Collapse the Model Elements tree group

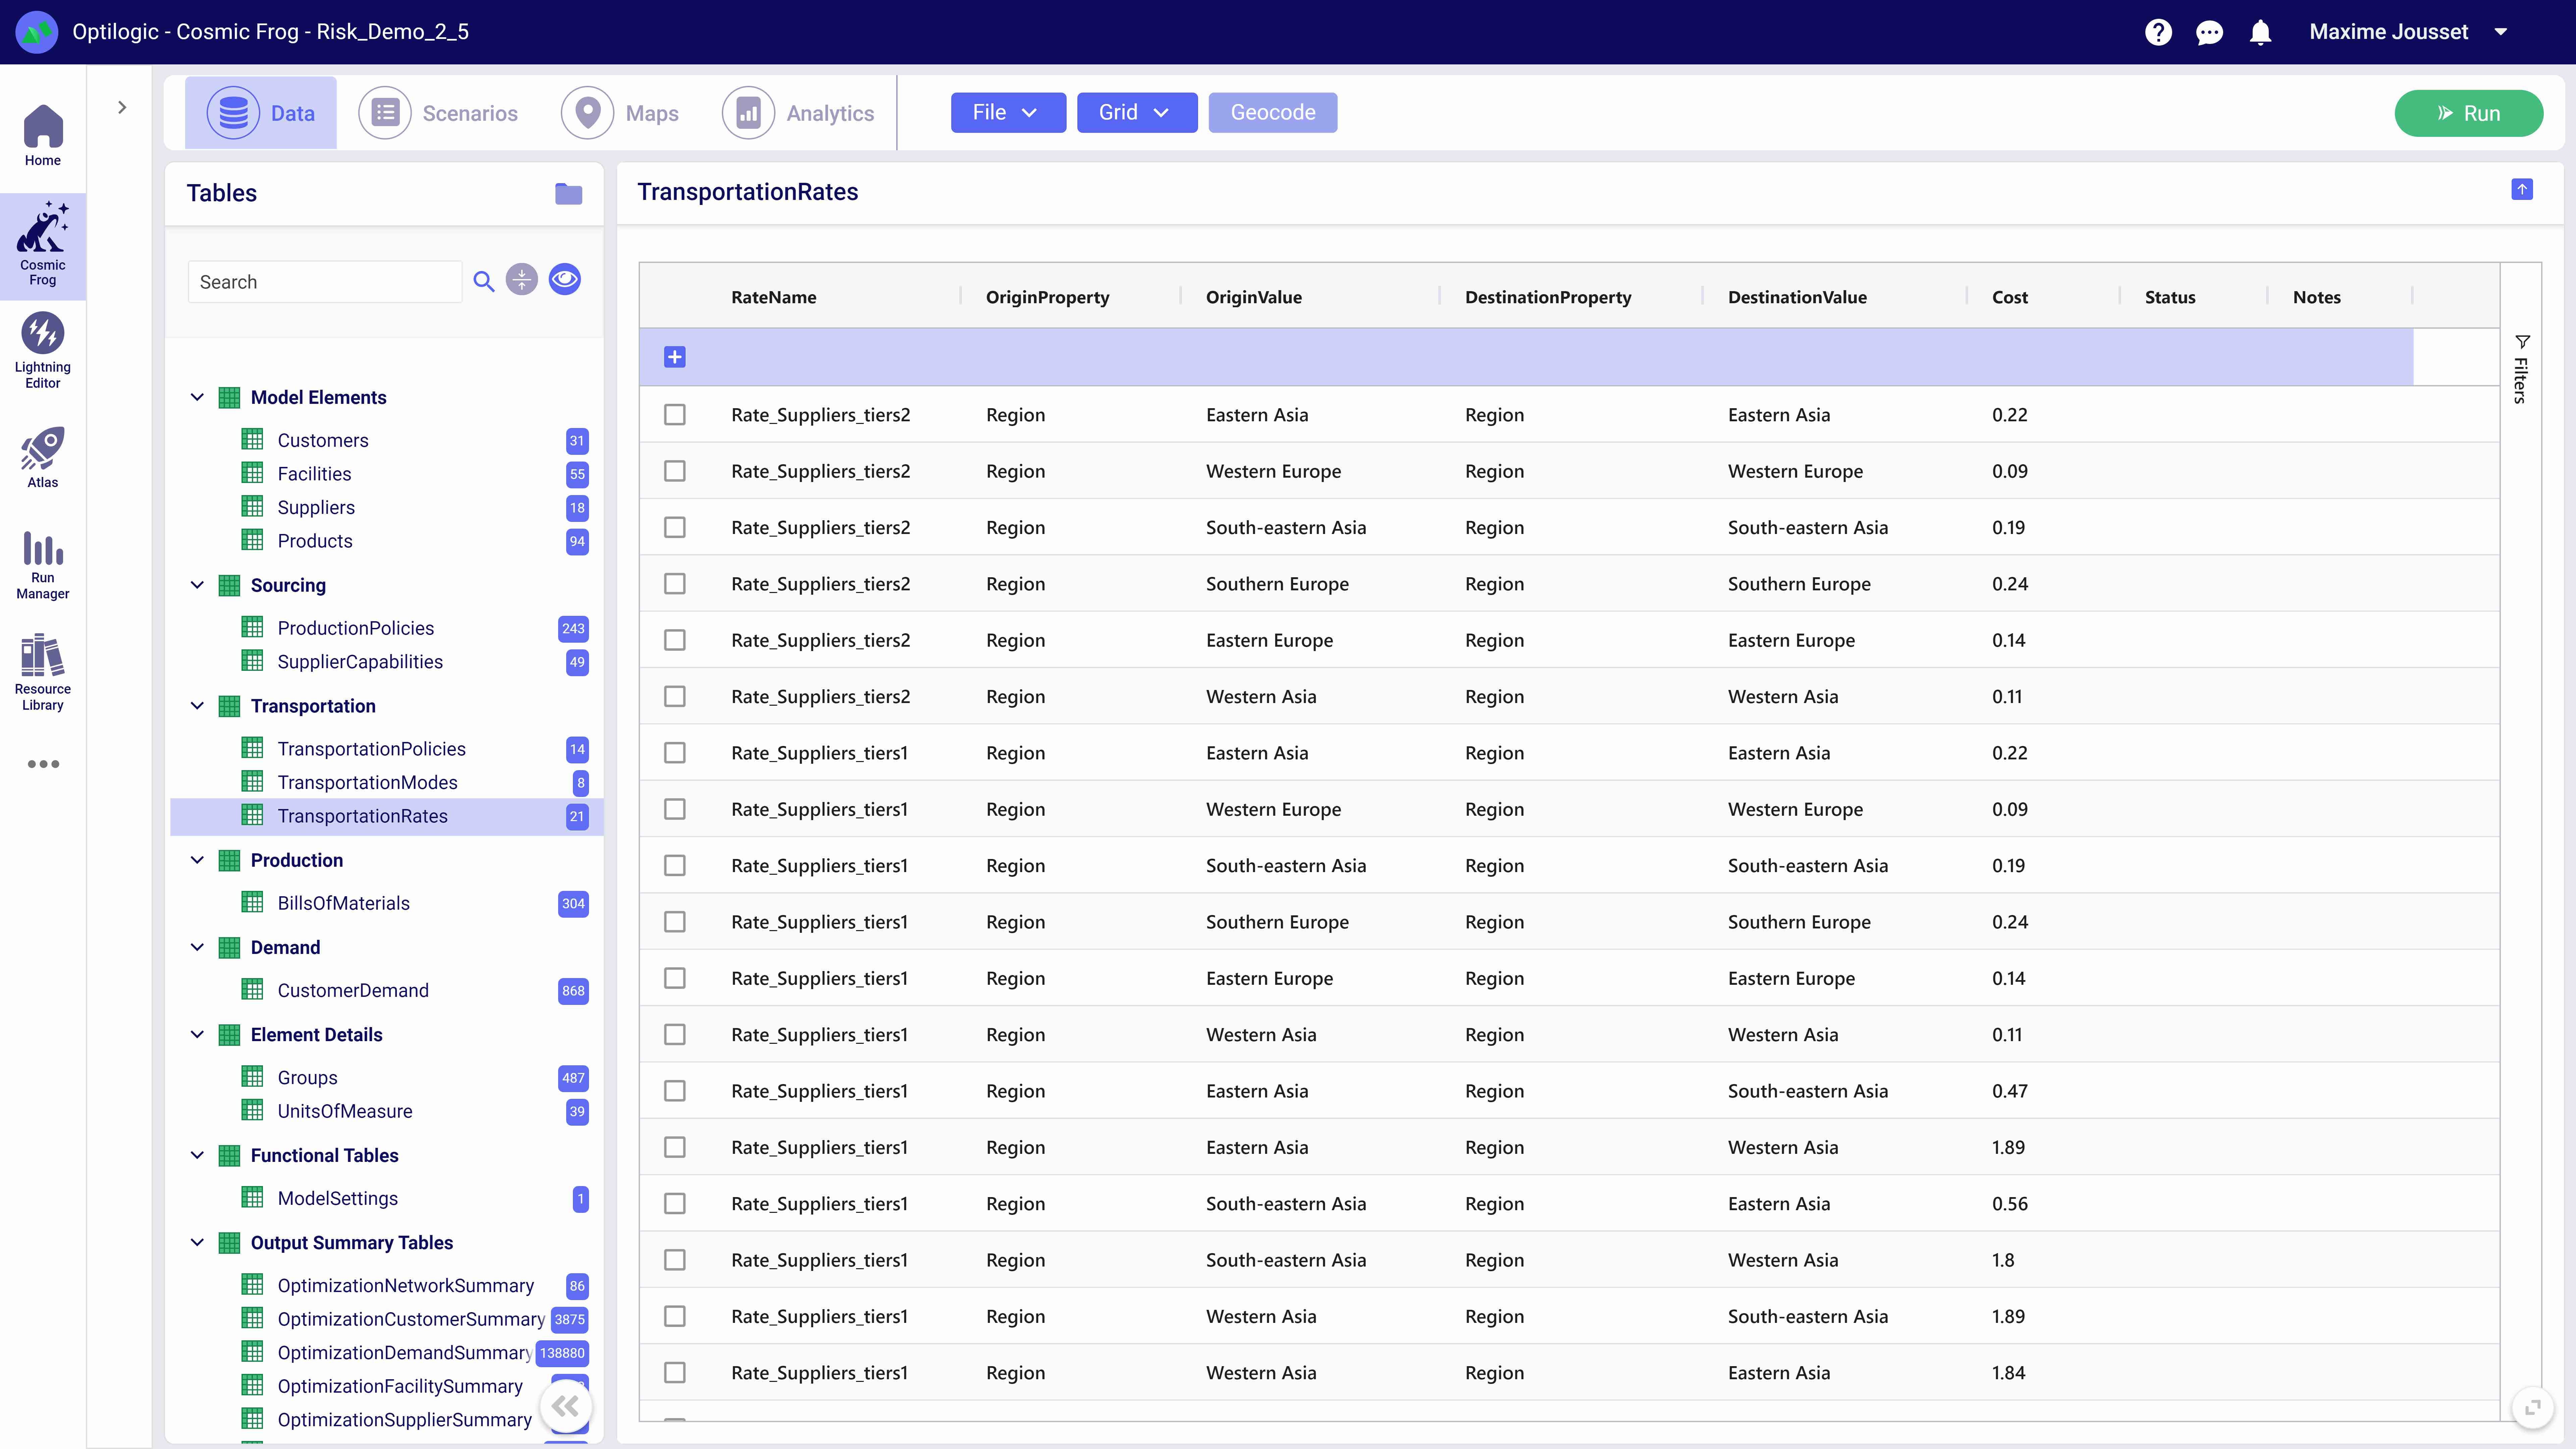[x=197, y=397]
